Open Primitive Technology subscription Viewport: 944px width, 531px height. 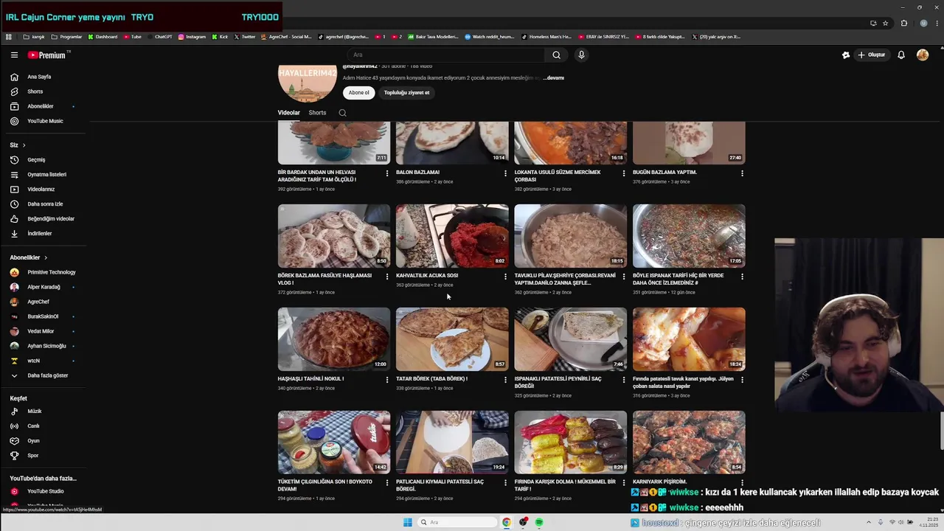[52, 272]
